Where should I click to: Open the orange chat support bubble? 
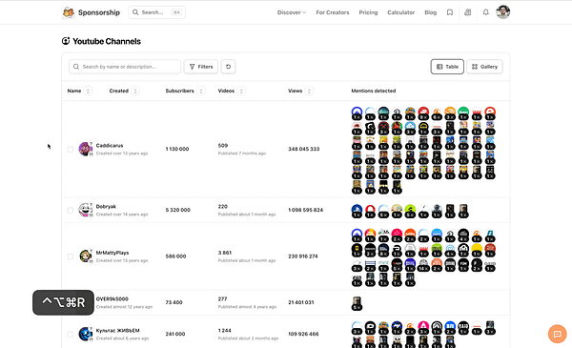coord(557,334)
